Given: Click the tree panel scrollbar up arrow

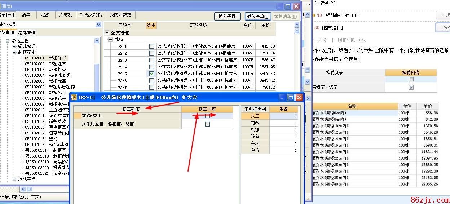Looking at the screenshot, I should click(97, 41).
